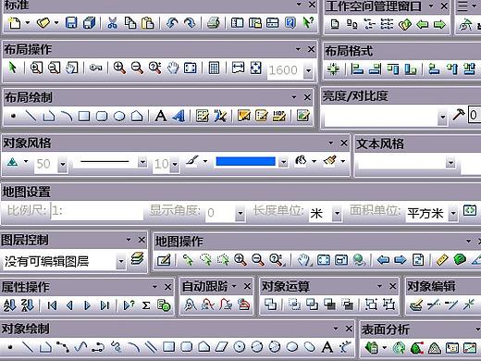Screen dimensions: 481x361
Task: Click the ruler measure distance icon
Action: 442,260
